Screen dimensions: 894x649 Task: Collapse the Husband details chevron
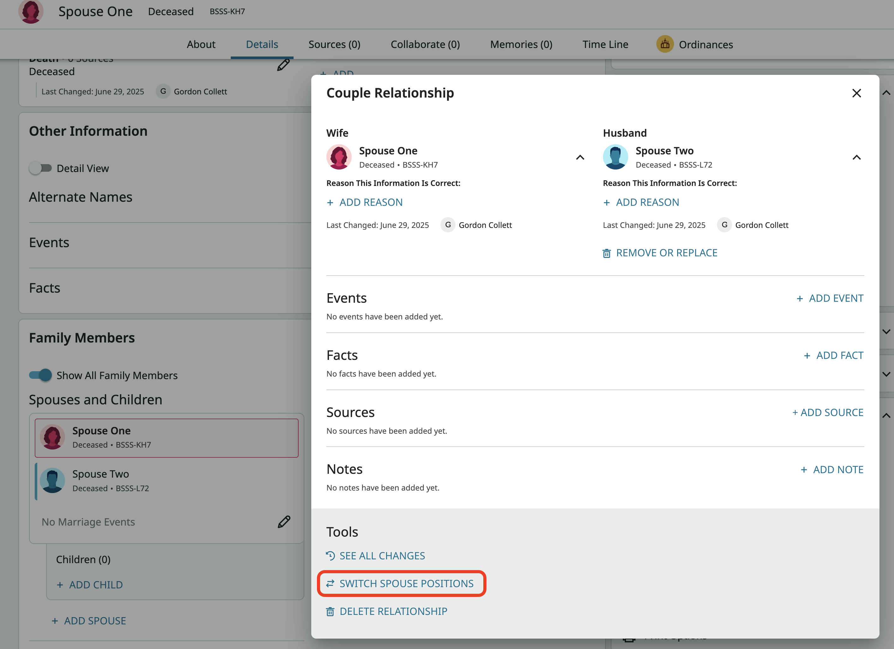coord(856,158)
